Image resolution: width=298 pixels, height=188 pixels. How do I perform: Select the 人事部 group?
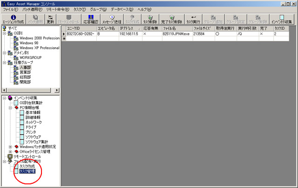tap(25, 67)
